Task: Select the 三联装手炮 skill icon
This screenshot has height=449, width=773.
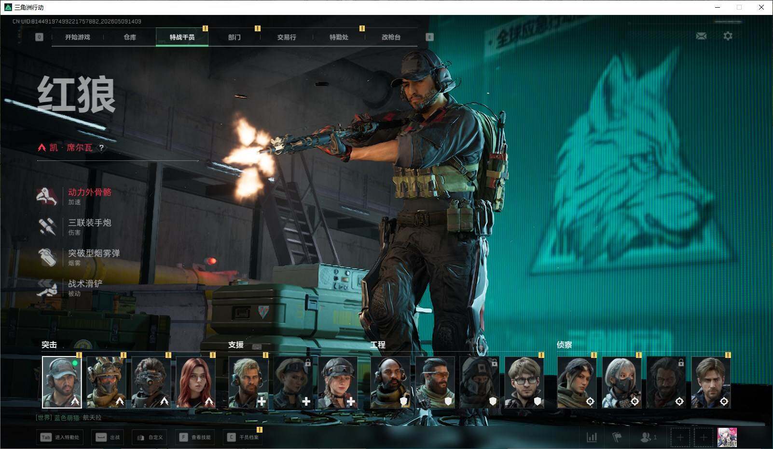Action: [x=47, y=226]
